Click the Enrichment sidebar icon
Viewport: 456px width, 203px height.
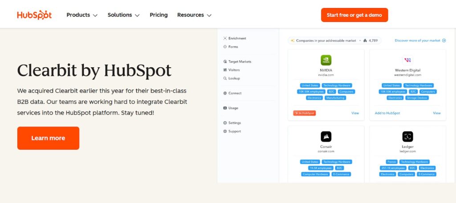(x=225, y=38)
